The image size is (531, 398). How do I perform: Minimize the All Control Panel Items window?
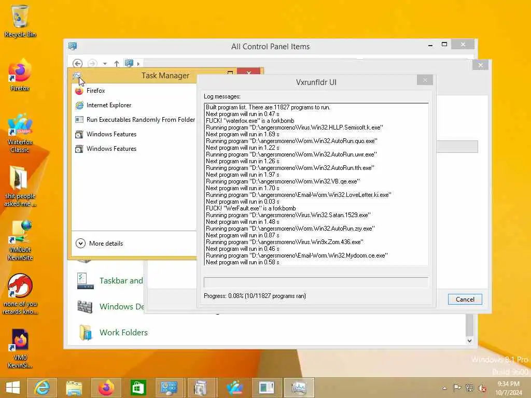(x=430, y=45)
